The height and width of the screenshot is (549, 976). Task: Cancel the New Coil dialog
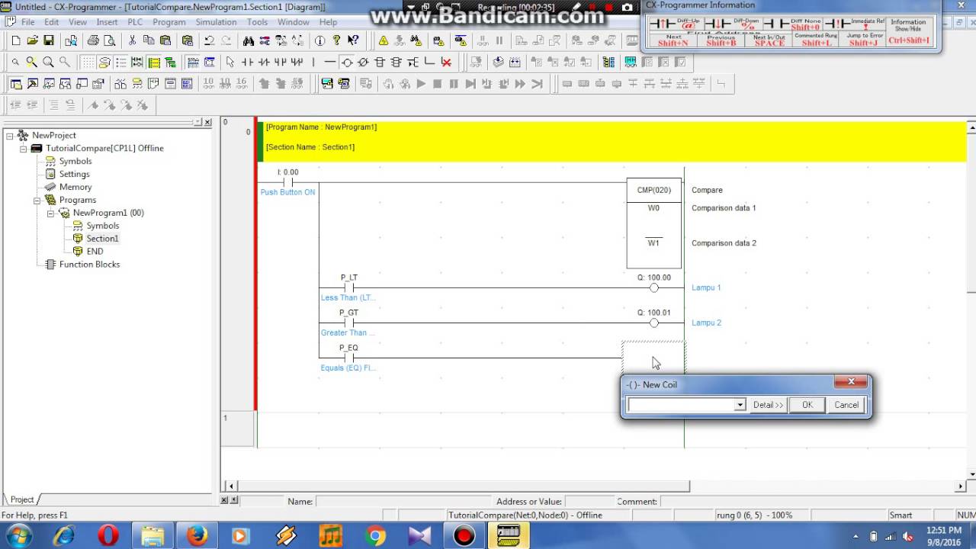(846, 405)
